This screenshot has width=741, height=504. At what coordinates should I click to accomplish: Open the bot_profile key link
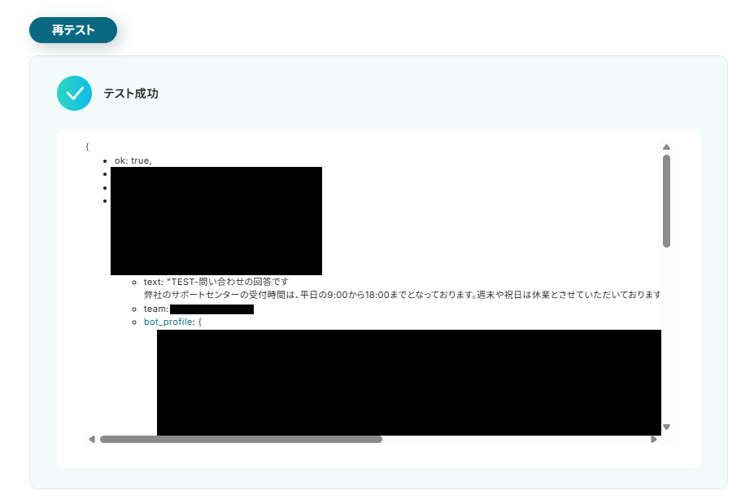coord(168,322)
